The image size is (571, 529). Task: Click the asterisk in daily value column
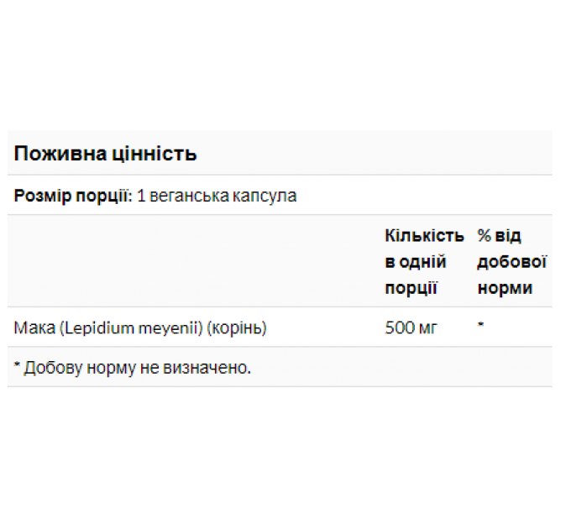(x=480, y=324)
